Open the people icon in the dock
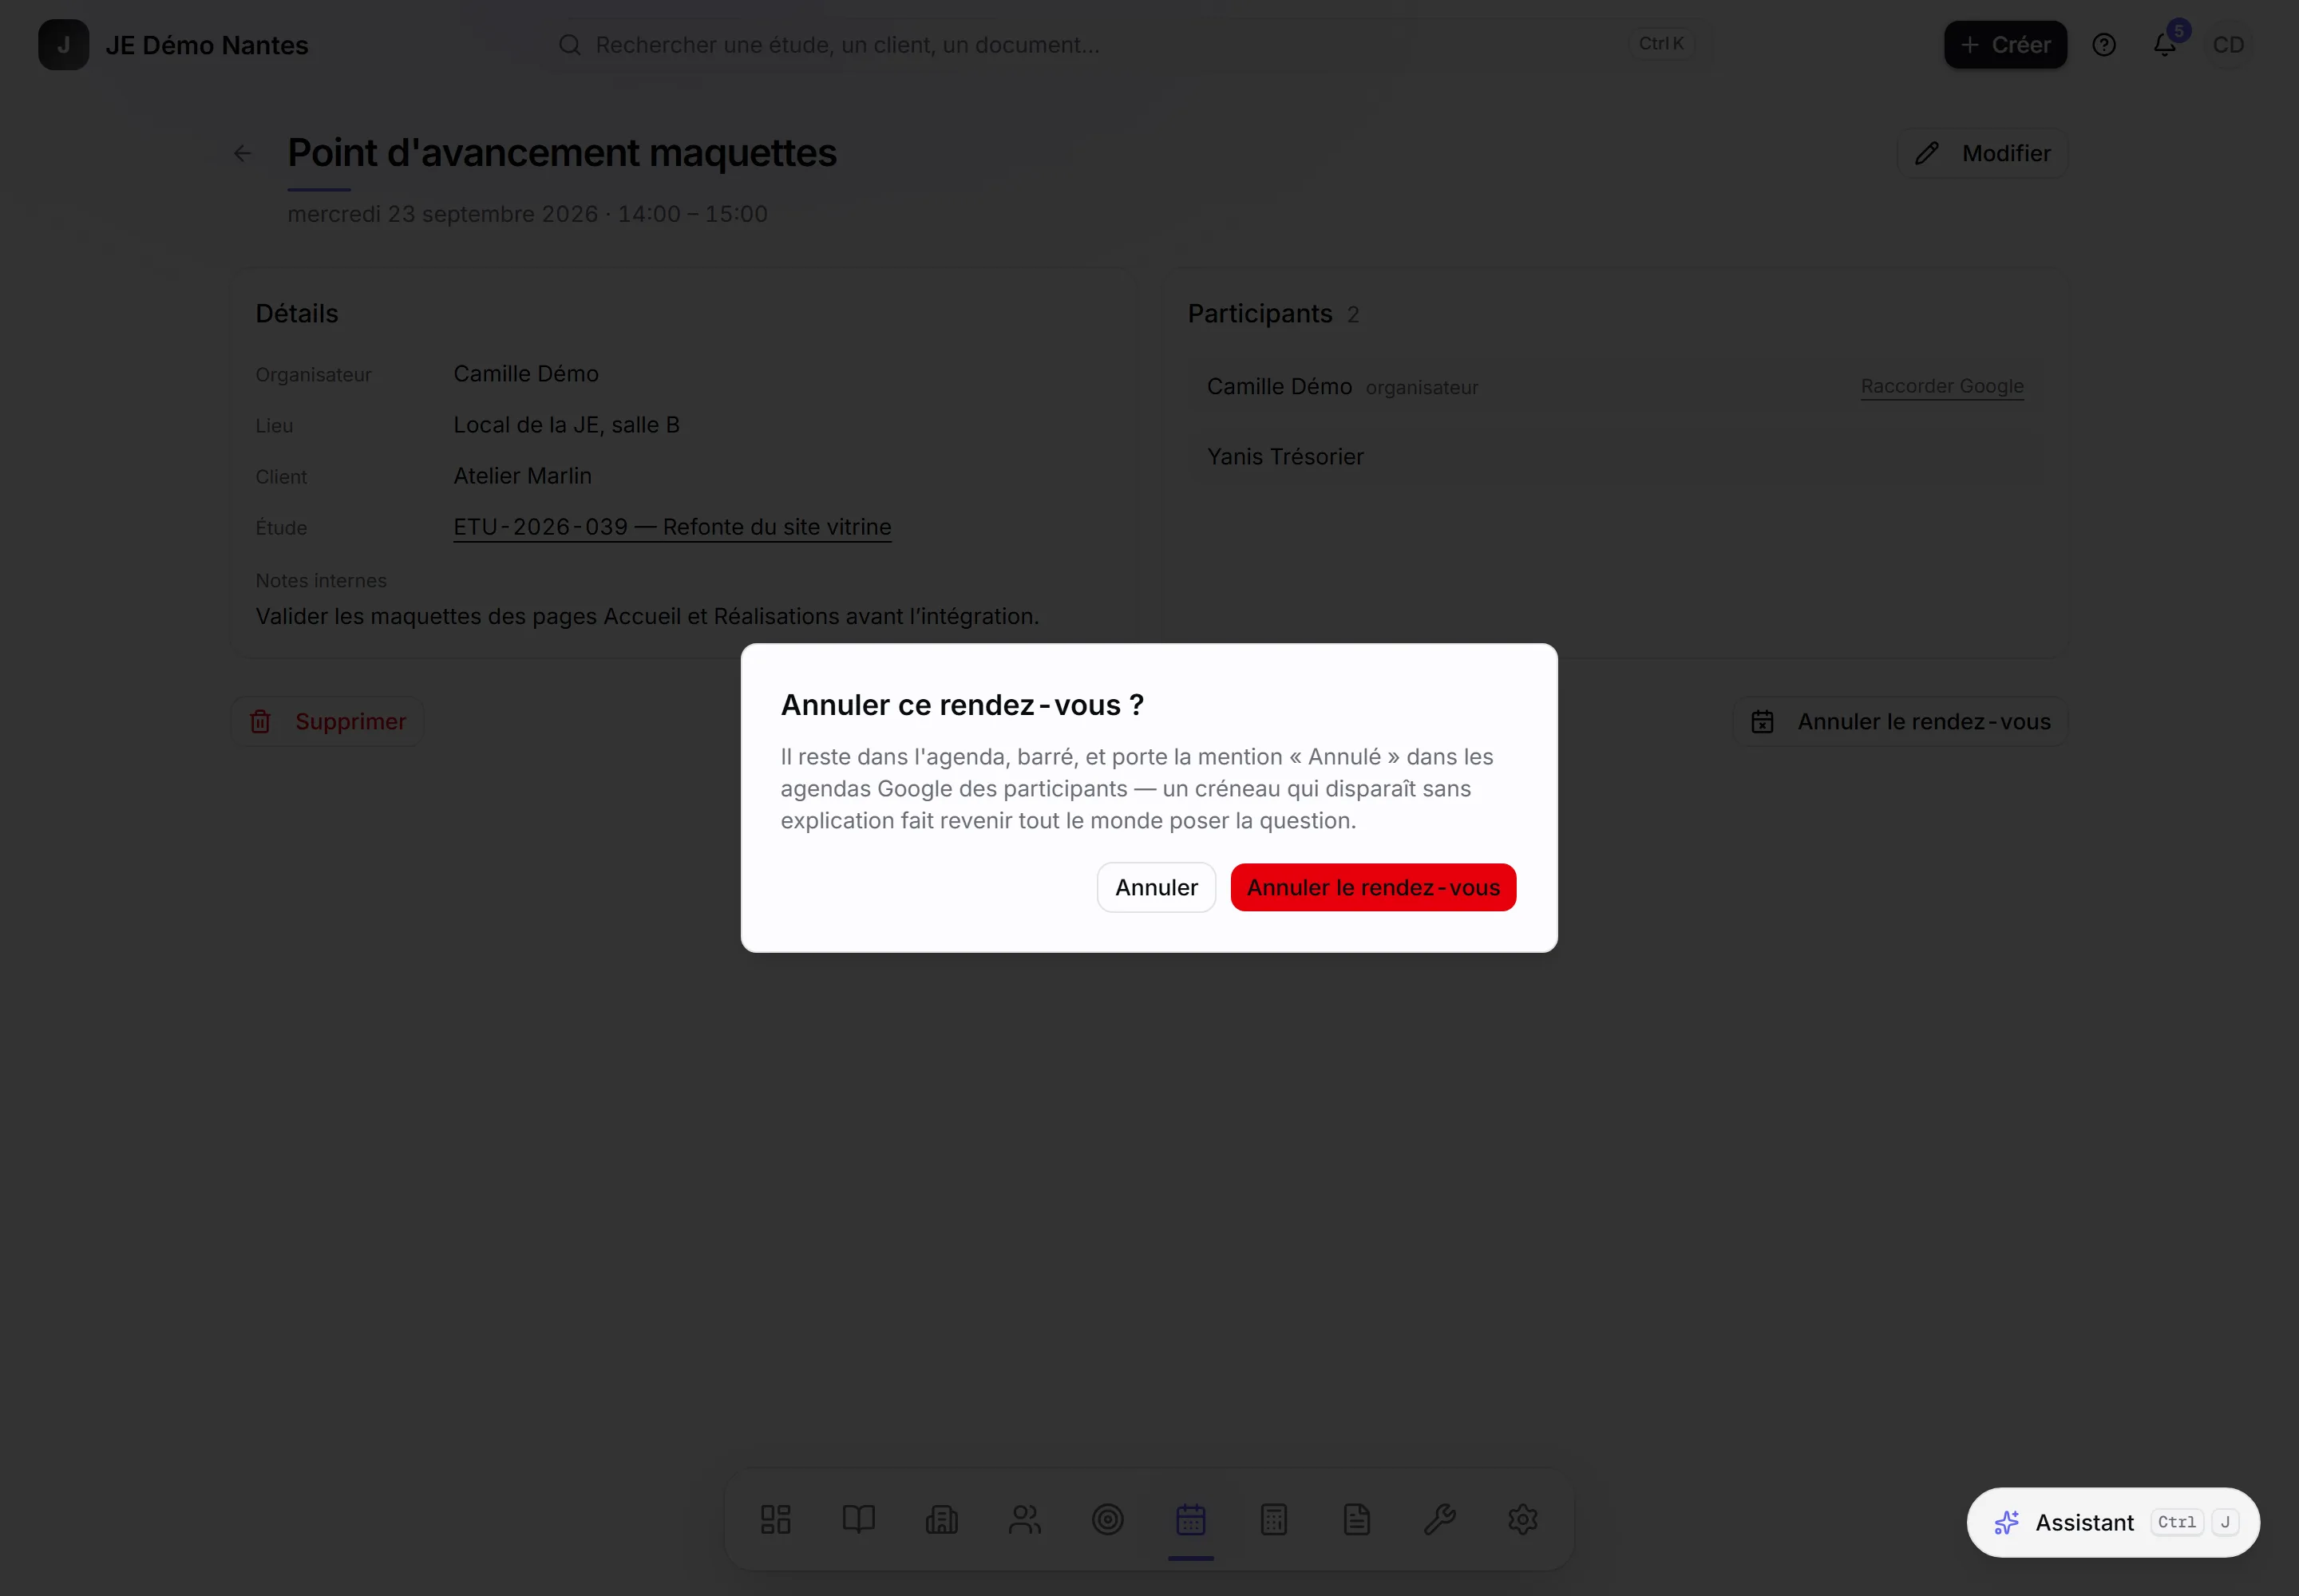The height and width of the screenshot is (1596, 2299). click(x=1024, y=1519)
